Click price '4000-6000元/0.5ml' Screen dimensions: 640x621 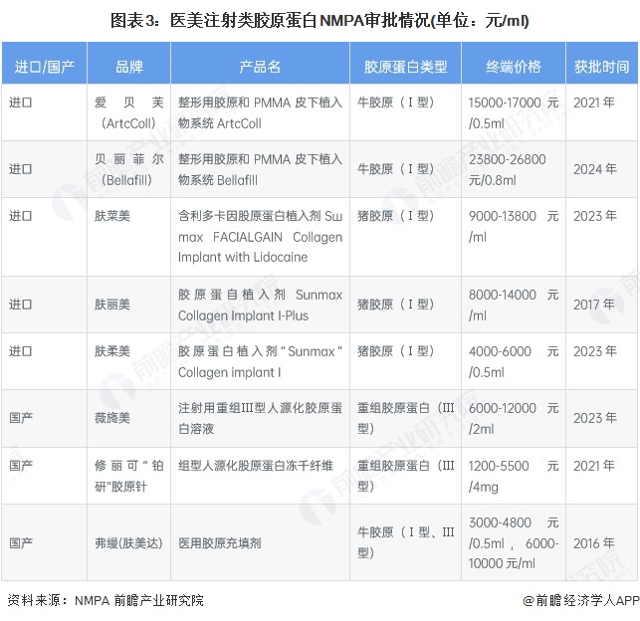(514, 361)
